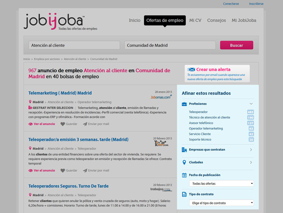Click Teleoperador category in Teleoperadores Seguros listing
Screen dimensions: 283x213
click(x=87, y=195)
